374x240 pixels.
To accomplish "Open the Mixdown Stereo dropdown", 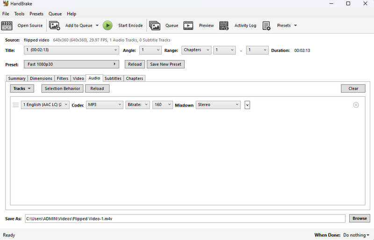I will point(218,105).
